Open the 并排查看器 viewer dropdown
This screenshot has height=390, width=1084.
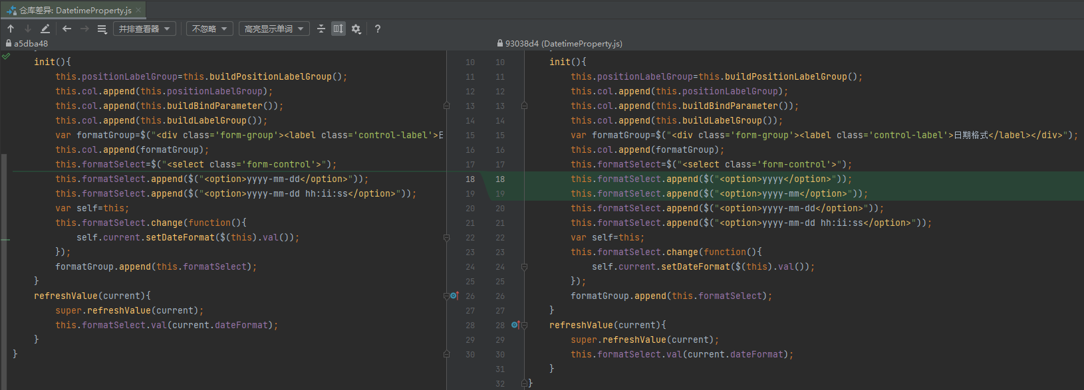point(145,29)
